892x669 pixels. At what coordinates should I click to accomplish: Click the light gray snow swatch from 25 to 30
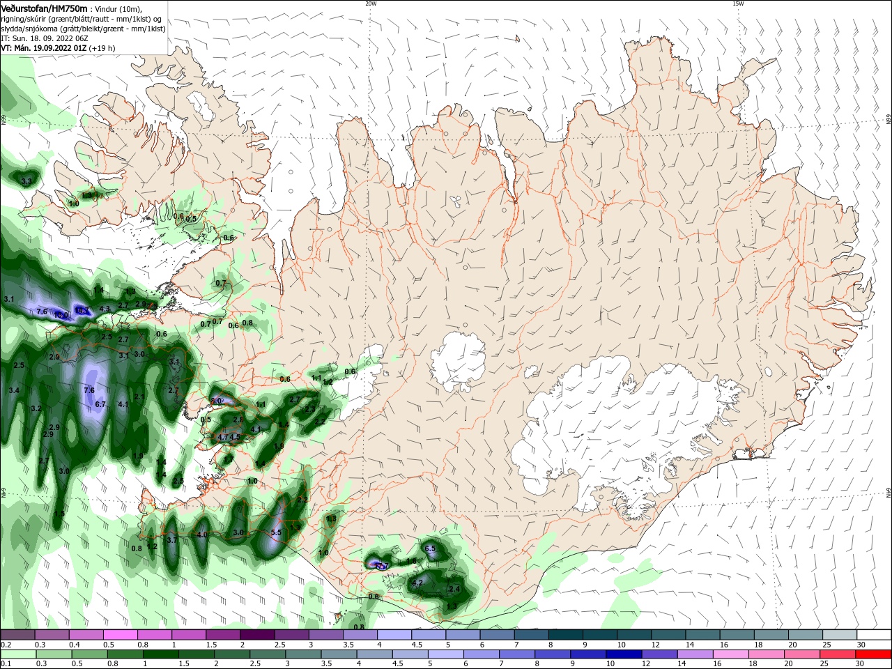pyautogui.click(x=840, y=635)
